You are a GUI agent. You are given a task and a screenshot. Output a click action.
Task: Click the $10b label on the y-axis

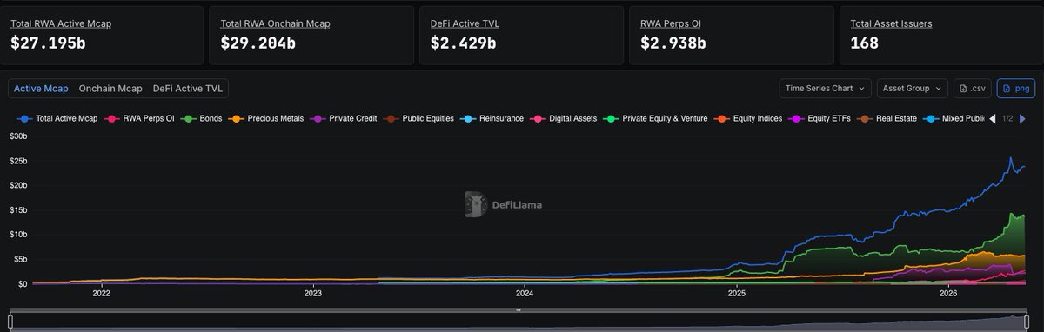coord(18,235)
